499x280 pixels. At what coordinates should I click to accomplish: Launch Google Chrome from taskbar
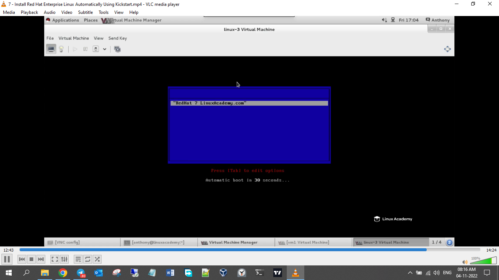coord(63,273)
